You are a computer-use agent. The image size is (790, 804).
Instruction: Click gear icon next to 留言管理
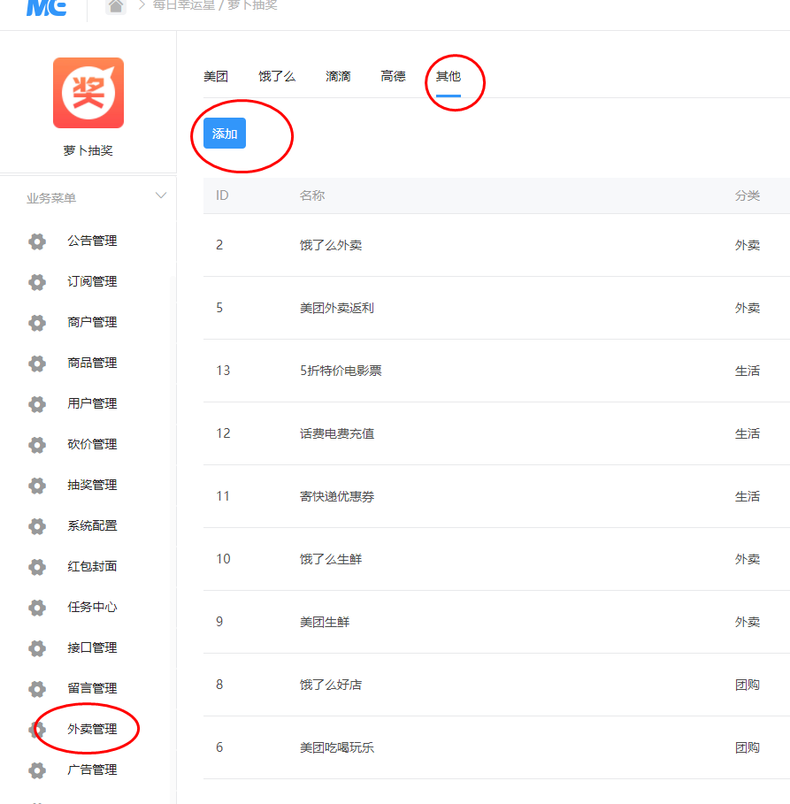point(37,689)
